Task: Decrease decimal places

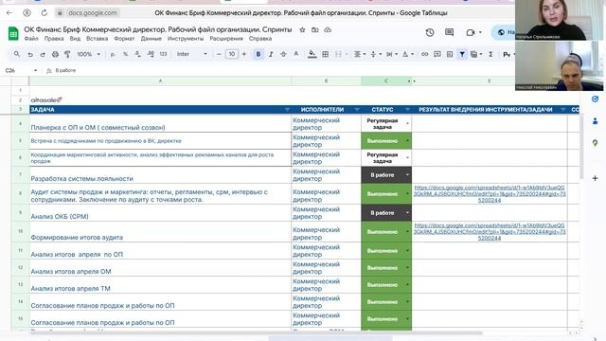Action: tap(137, 55)
